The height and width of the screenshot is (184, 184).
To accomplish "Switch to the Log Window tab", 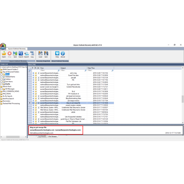I will (42, 137).
